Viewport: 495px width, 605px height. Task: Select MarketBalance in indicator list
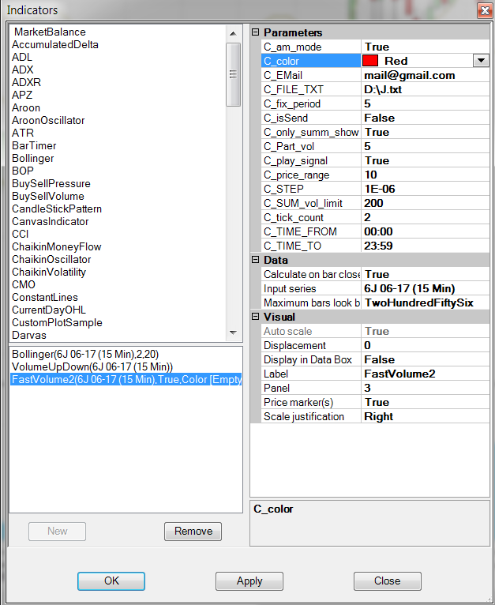(x=50, y=32)
